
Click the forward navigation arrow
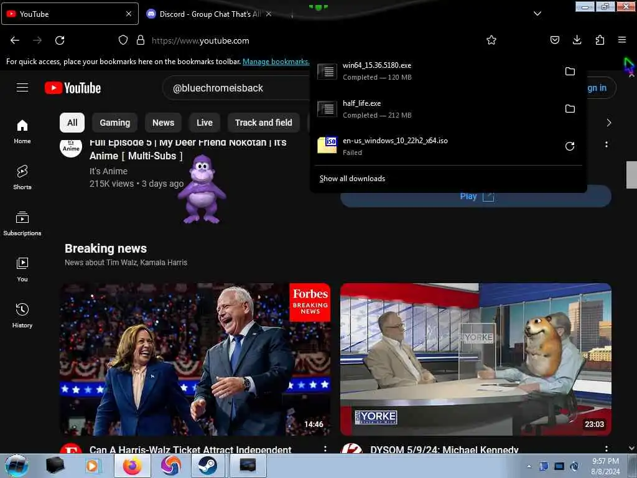[37, 40]
